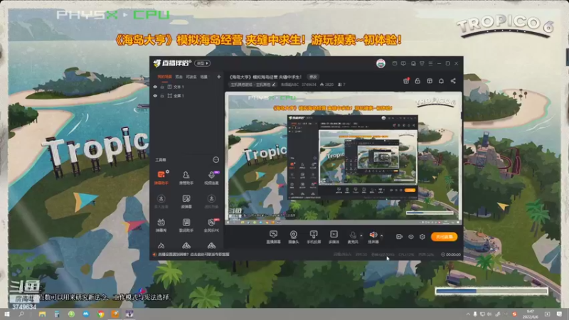Hide the 文本 1 source layer
This screenshot has width=569, height=320.
click(155, 87)
